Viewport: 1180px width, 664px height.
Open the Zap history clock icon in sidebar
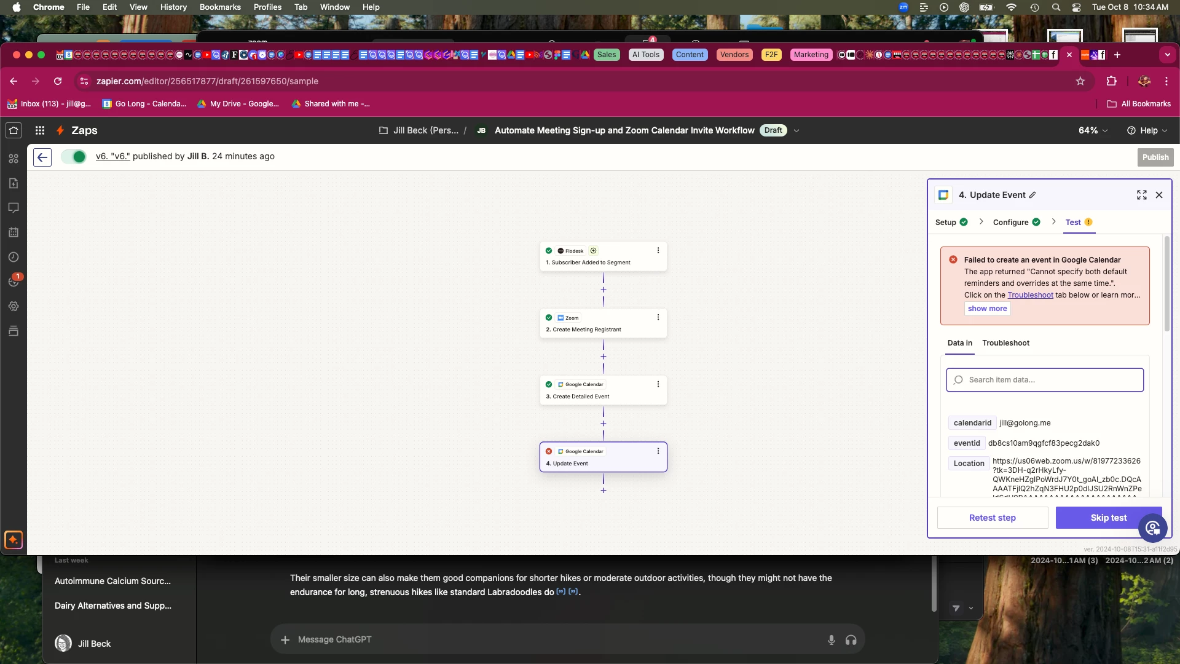click(14, 257)
